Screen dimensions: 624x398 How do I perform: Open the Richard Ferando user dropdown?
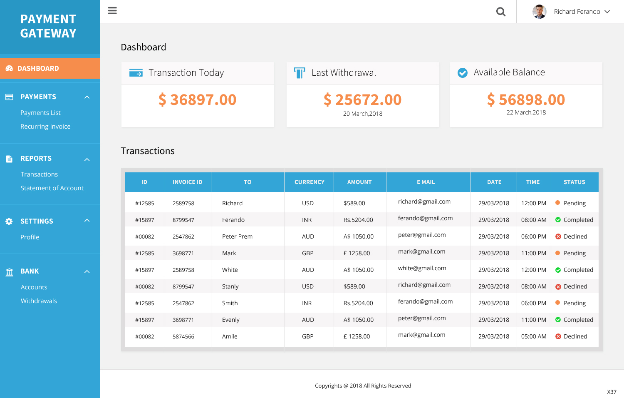607,12
